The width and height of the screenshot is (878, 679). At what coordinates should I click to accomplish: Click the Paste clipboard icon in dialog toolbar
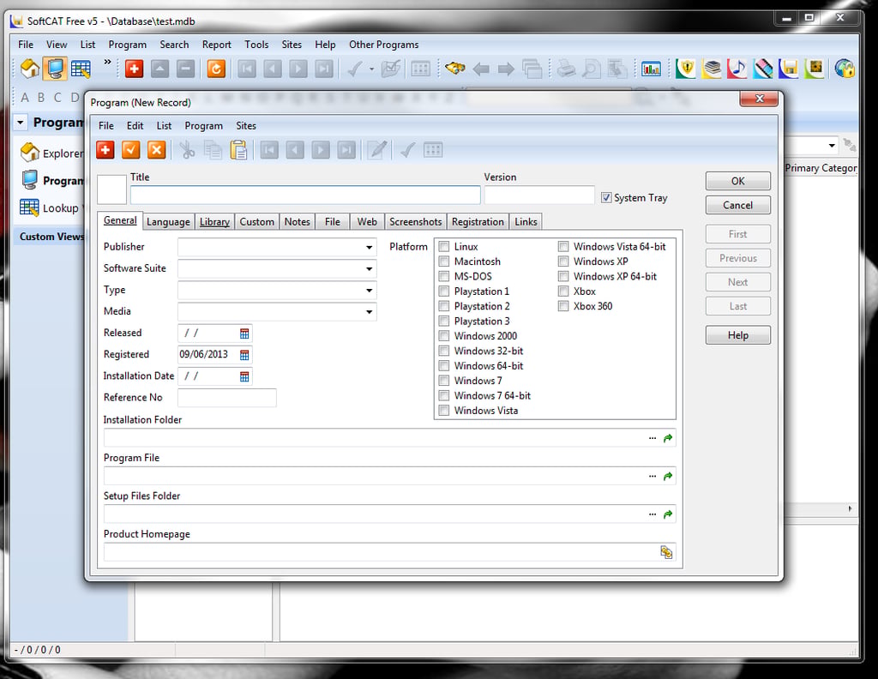[x=238, y=150]
